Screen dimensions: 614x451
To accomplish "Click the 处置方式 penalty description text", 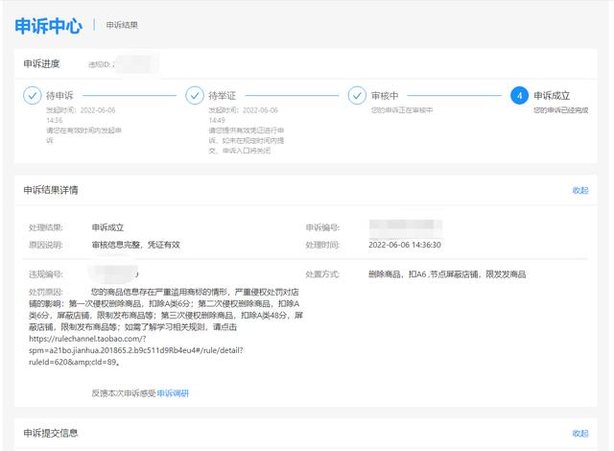I will tap(447, 274).
